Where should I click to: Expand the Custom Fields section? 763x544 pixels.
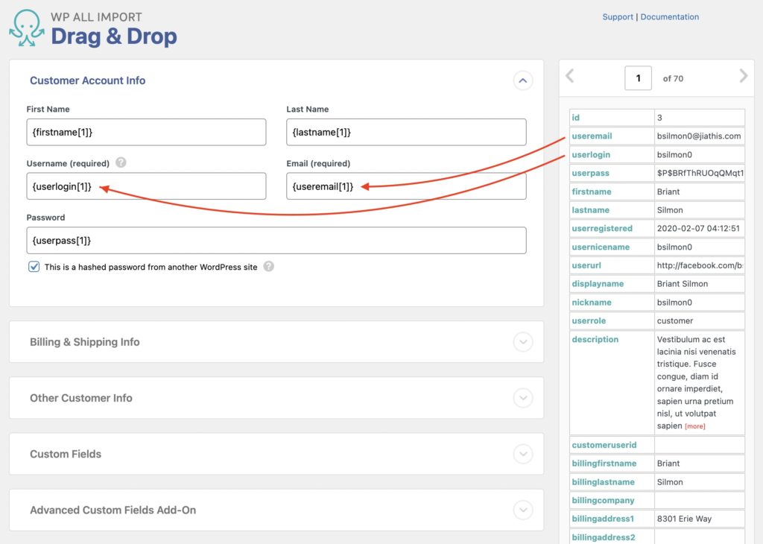click(x=523, y=454)
